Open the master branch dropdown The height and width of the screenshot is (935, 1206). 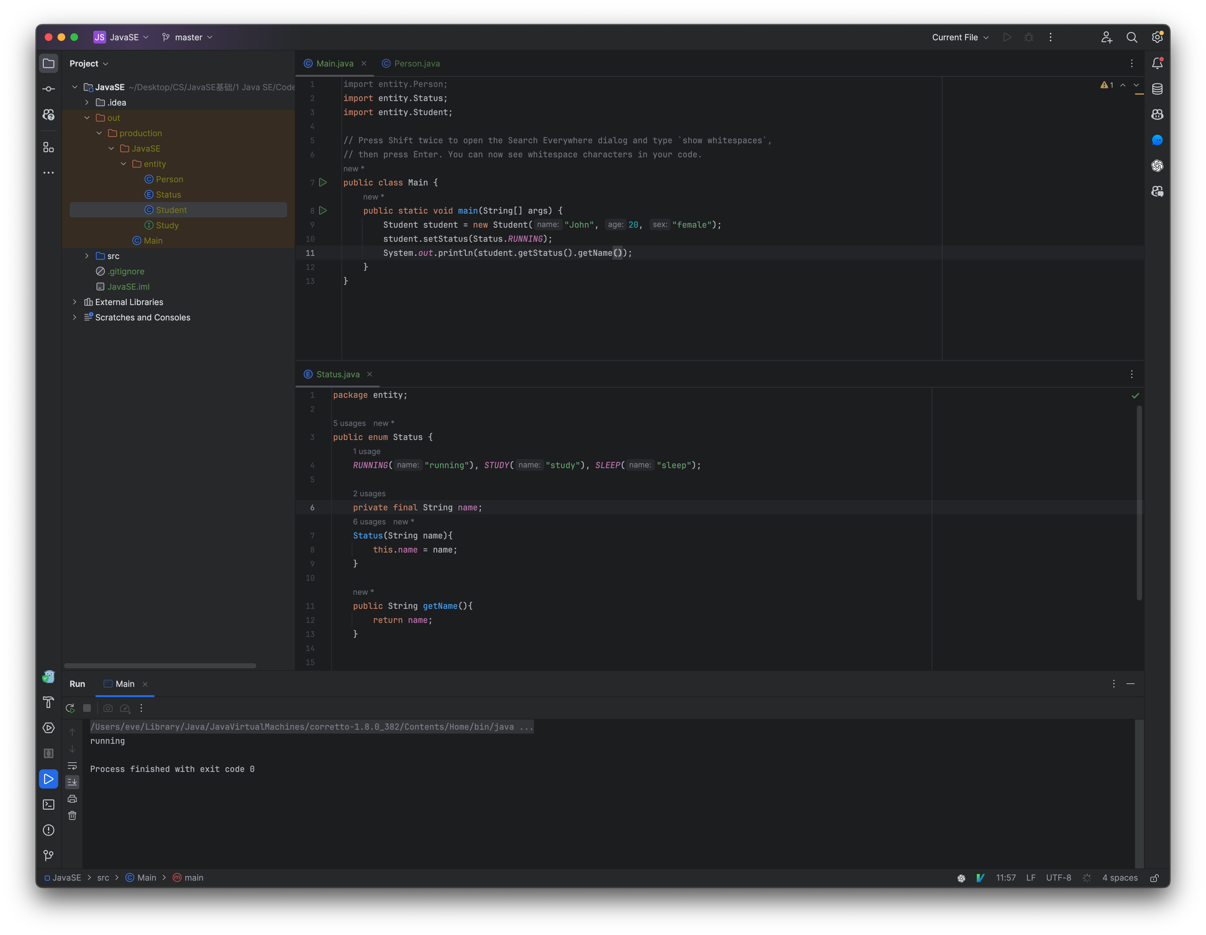coord(187,37)
